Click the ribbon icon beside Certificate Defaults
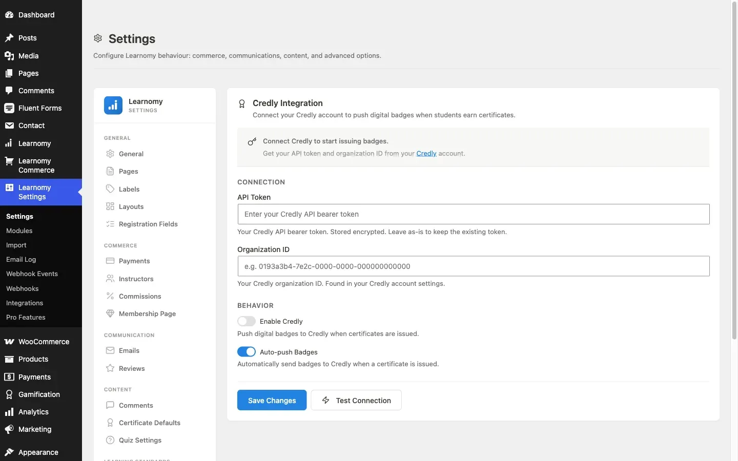This screenshot has width=738, height=461. pos(110,423)
